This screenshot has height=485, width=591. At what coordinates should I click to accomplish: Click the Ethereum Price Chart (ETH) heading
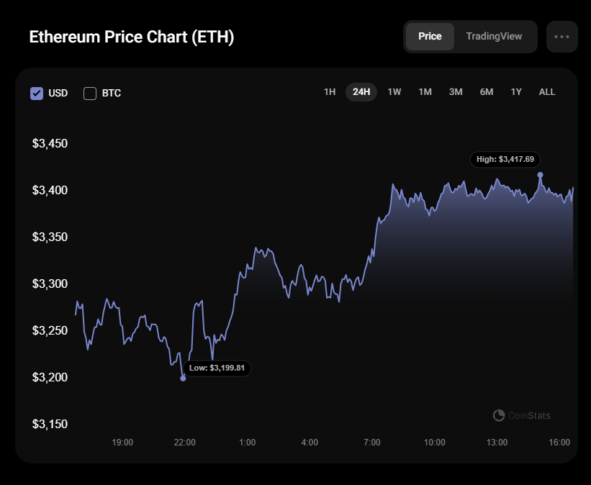[x=132, y=36]
